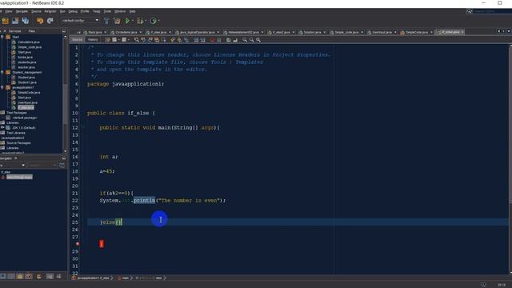
Task: Click the notifications icon in status bar
Action: coord(483,285)
